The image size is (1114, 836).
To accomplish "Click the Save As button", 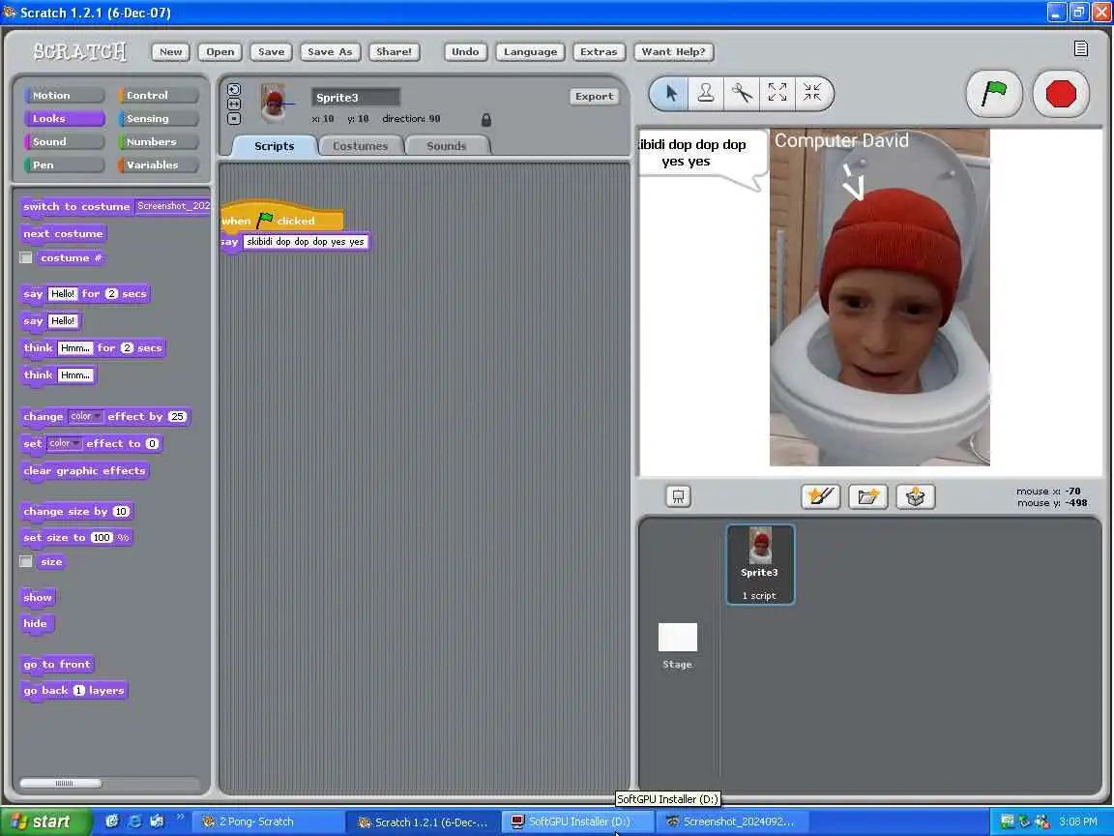I will 330,52.
